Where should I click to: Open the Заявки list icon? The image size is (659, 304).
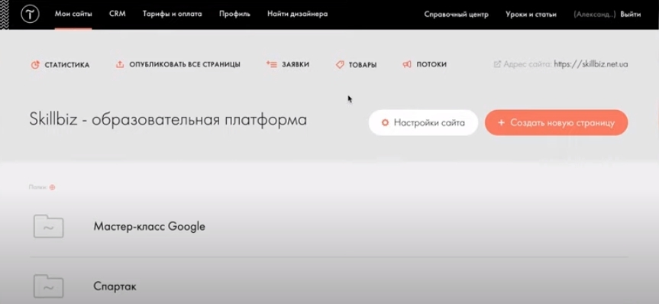coord(272,64)
